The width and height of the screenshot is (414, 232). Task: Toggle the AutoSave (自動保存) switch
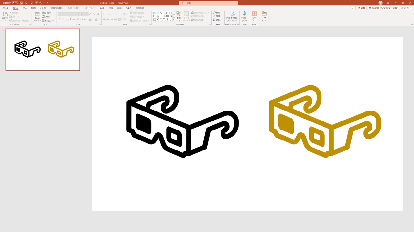pyautogui.click(x=15, y=3)
